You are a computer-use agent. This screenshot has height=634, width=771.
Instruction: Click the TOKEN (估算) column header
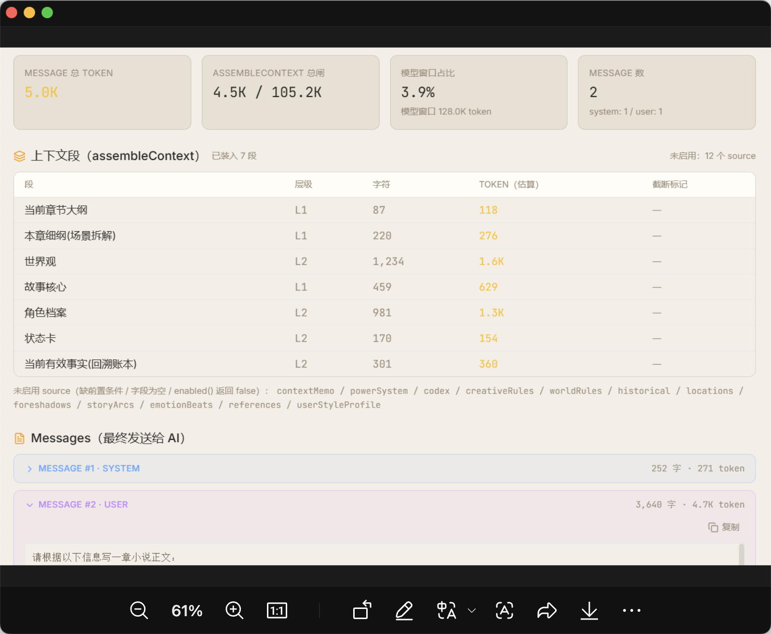(509, 185)
